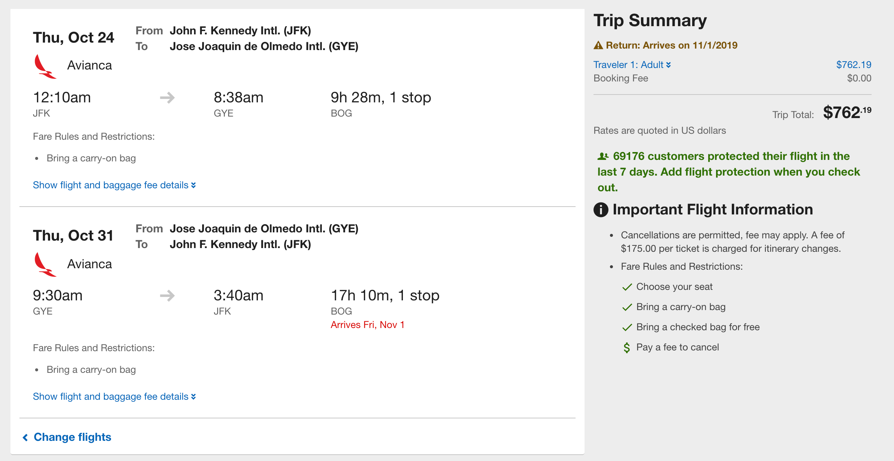This screenshot has height=461, width=894.
Task: Click the Arrives Fri, Nov 1 notice
Action: tap(367, 325)
